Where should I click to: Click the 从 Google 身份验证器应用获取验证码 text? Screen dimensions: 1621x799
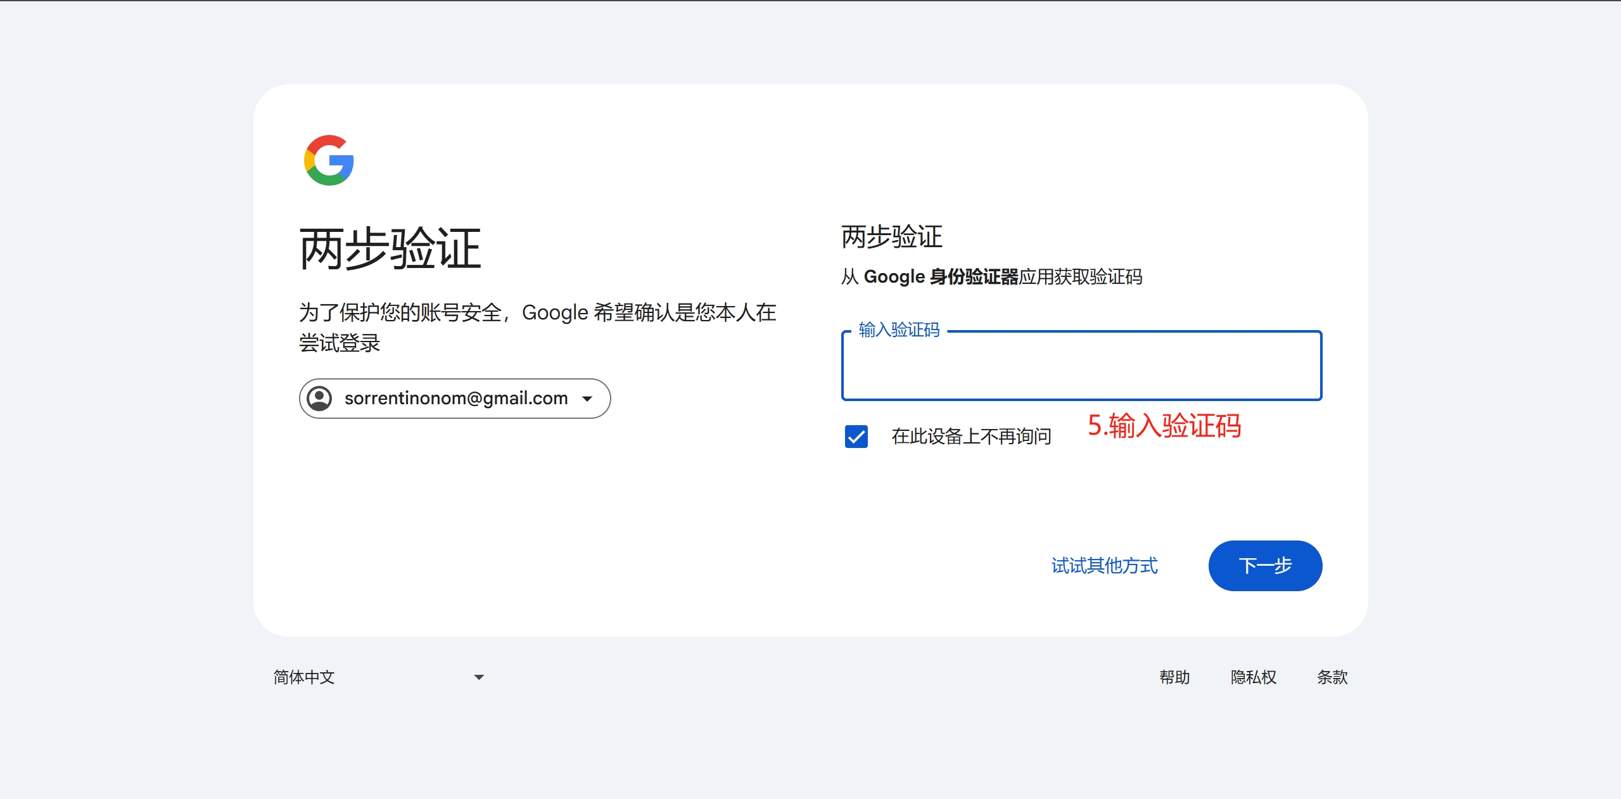tap(992, 277)
